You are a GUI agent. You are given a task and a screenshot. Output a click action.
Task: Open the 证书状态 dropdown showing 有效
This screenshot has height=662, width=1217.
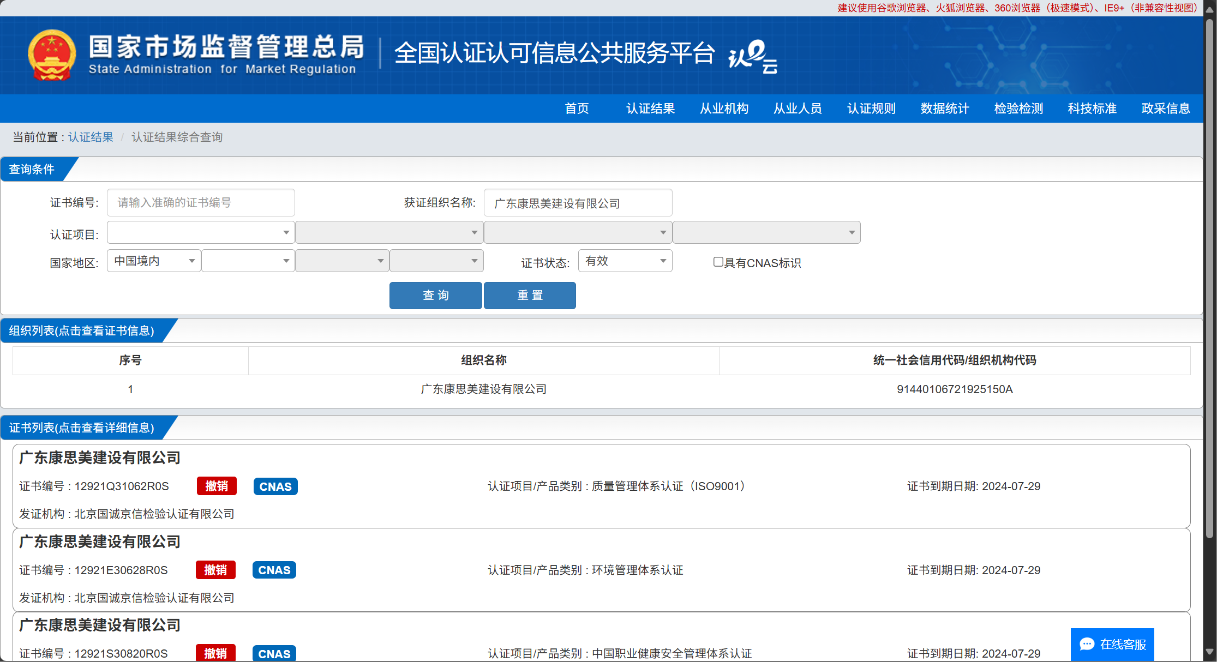click(625, 261)
